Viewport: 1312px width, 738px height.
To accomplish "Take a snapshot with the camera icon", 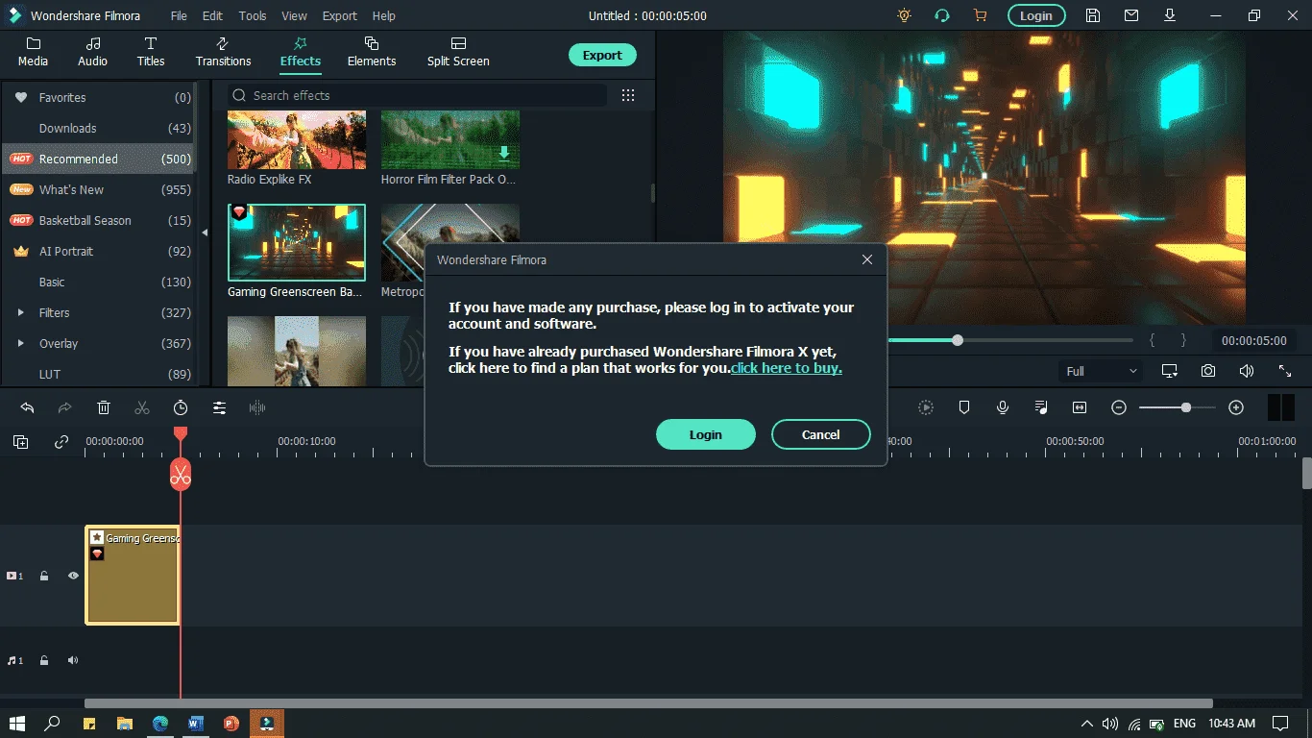I will click(x=1208, y=371).
